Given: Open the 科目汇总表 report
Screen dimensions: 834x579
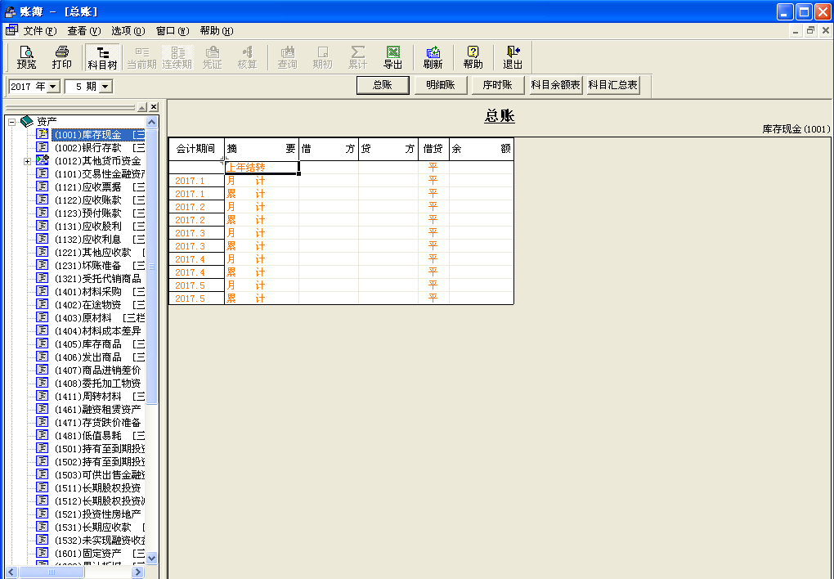Looking at the screenshot, I should [612, 85].
